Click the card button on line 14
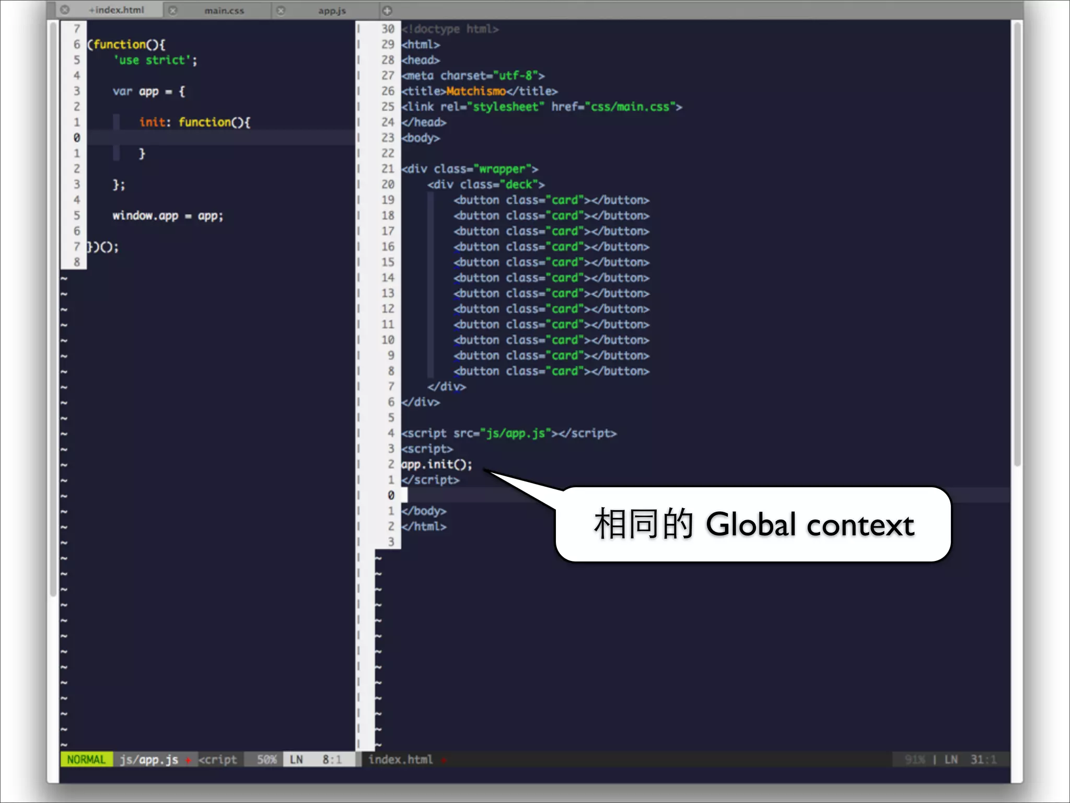Screen dimensions: 1070x803 (551, 278)
